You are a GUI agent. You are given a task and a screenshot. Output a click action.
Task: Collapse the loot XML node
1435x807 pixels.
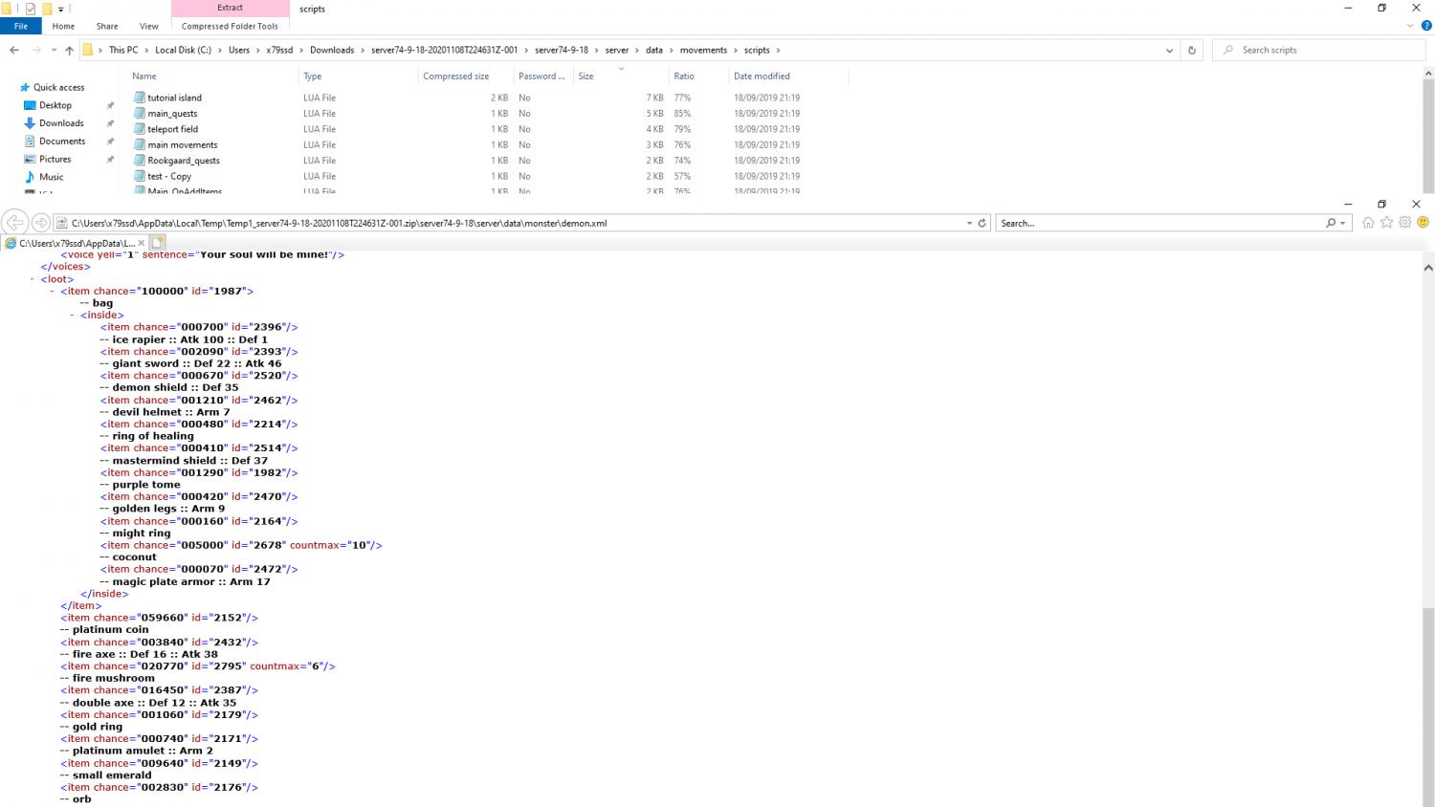32,279
